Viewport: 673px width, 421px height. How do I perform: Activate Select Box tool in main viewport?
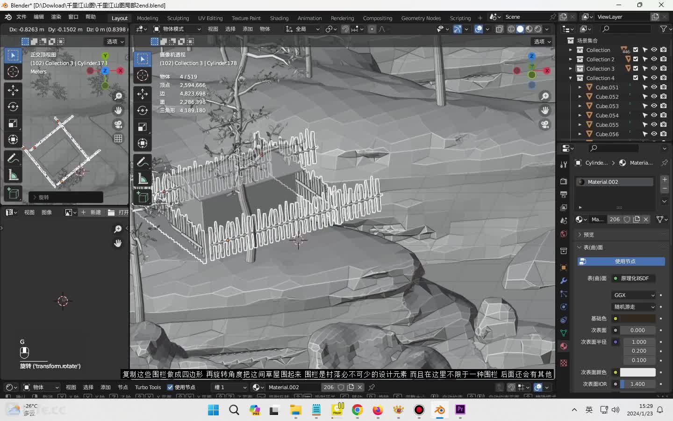coord(143,59)
